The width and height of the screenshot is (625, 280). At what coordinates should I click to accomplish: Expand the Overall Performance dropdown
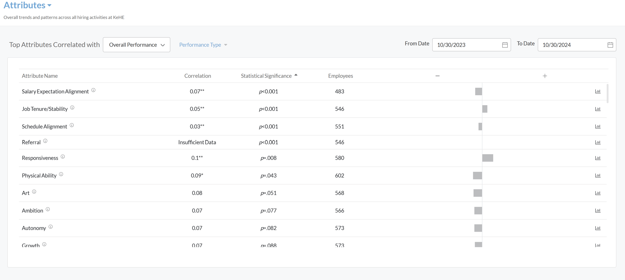pyautogui.click(x=137, y=45)
